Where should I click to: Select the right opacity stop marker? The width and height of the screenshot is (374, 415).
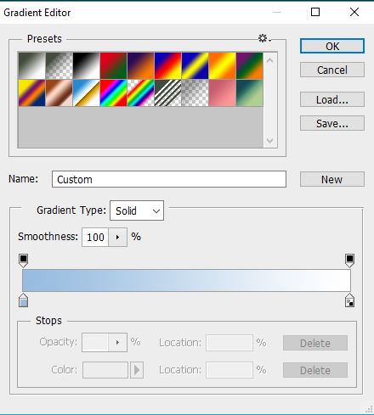[x=349, y=261]
